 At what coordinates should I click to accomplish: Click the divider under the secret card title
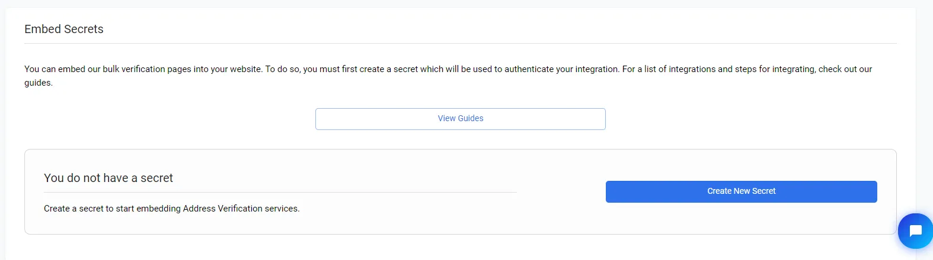click(x=280, y=193)
